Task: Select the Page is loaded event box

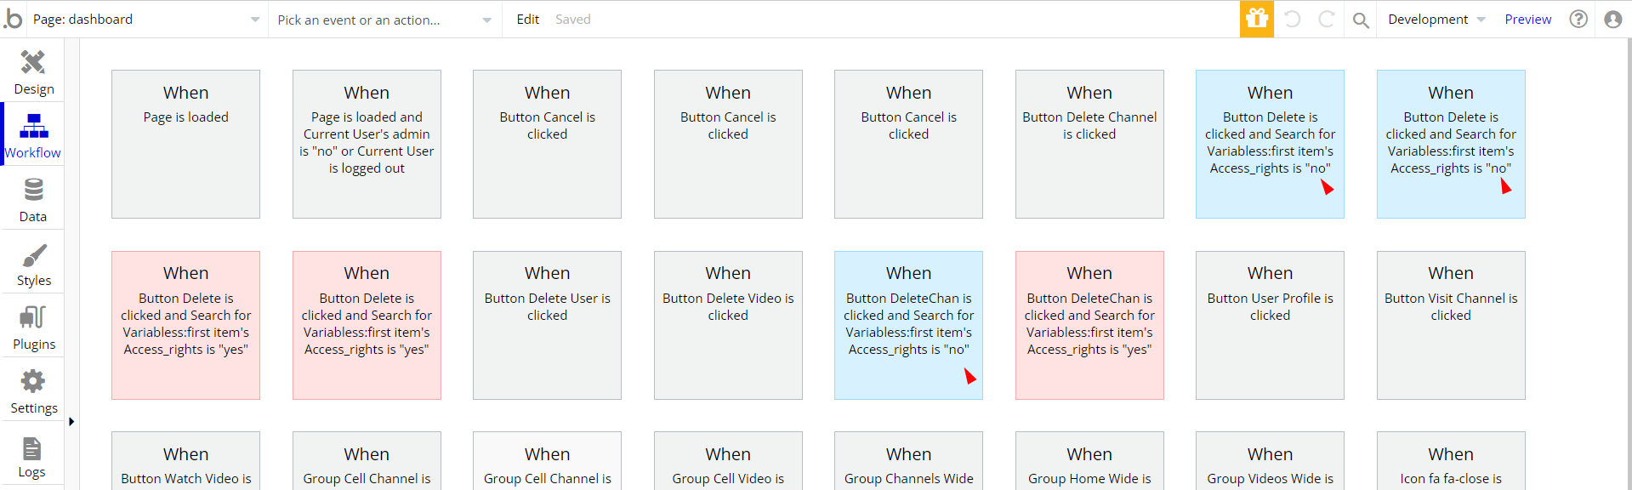Action: point(185,144)
